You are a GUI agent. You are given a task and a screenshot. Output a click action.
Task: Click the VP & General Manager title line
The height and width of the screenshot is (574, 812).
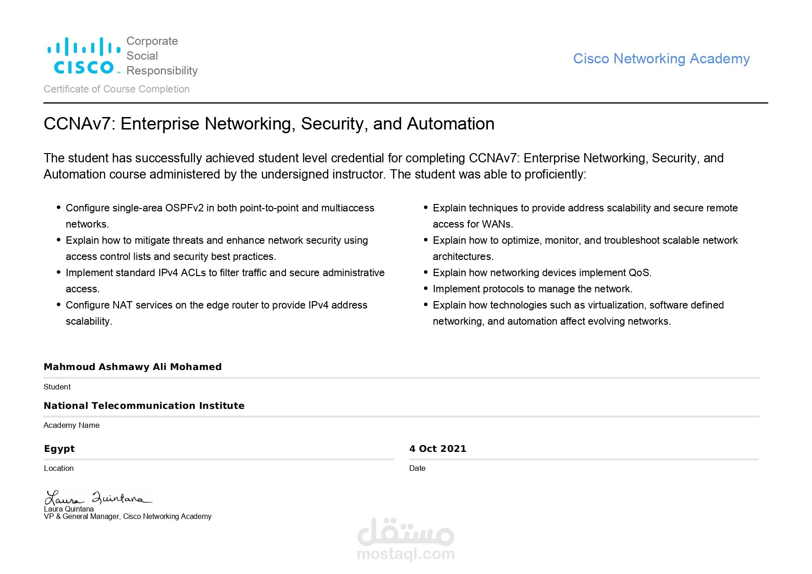tap(128, 517)
